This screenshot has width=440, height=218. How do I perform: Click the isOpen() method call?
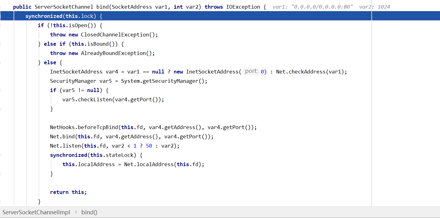pos(81,25)
